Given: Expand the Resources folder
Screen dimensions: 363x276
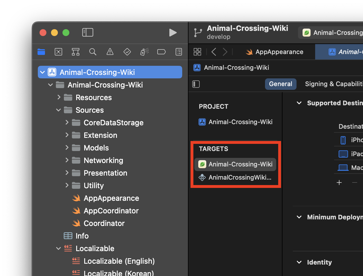Looking at the screenshot, I should pyautogui.click(x=59, y=97).
